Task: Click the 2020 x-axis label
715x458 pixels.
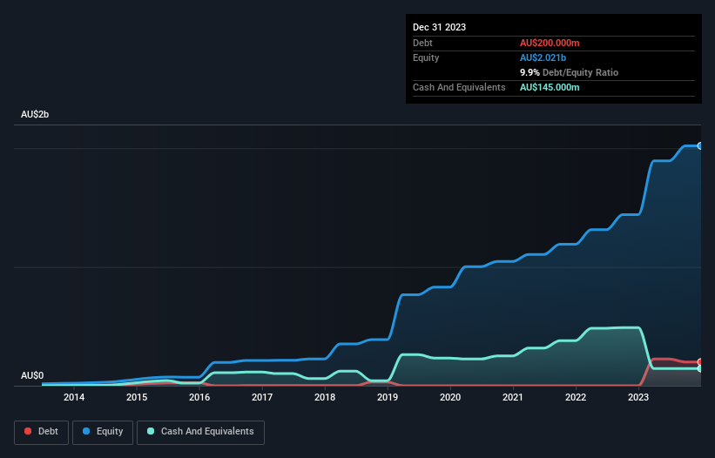Action: point(450,397)
